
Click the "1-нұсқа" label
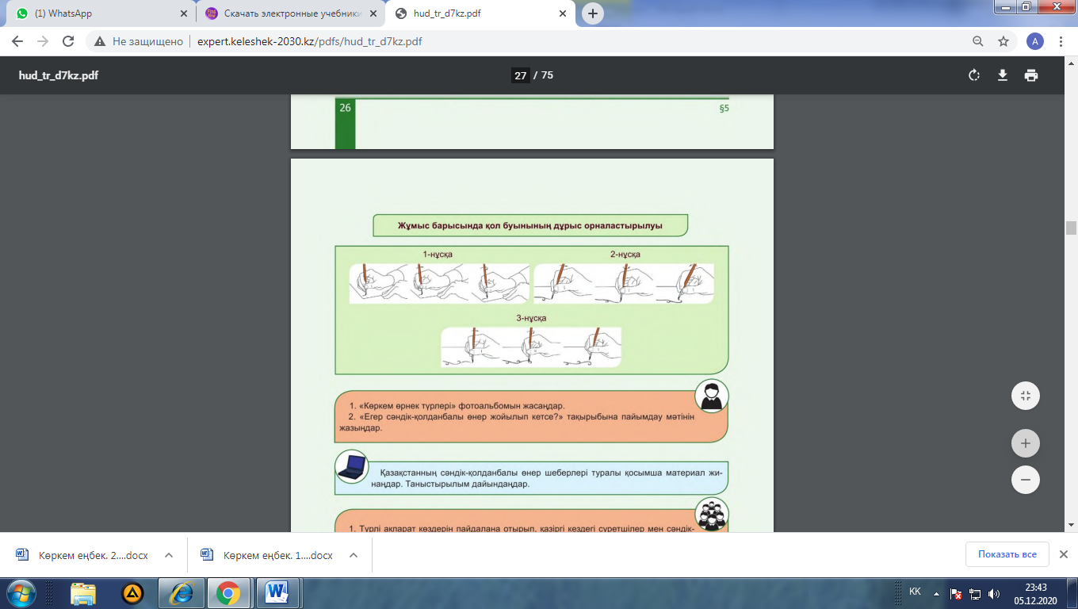click(x=438, y=254)
